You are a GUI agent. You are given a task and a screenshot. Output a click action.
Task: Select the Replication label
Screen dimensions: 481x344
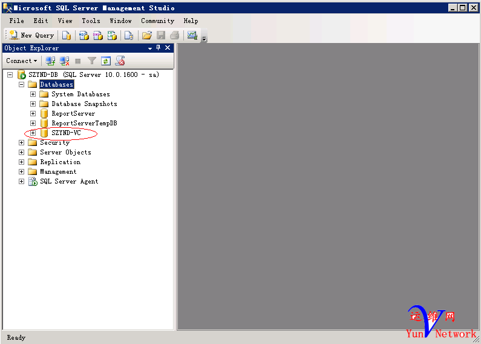(x=61, y=162)
